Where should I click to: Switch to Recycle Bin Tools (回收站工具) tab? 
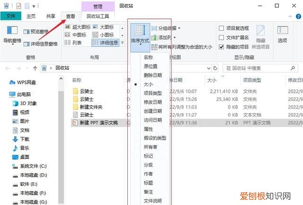tap(98, 17)
